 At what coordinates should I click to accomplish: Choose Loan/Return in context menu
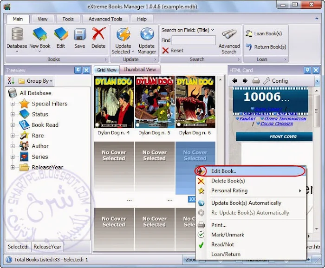251,254
